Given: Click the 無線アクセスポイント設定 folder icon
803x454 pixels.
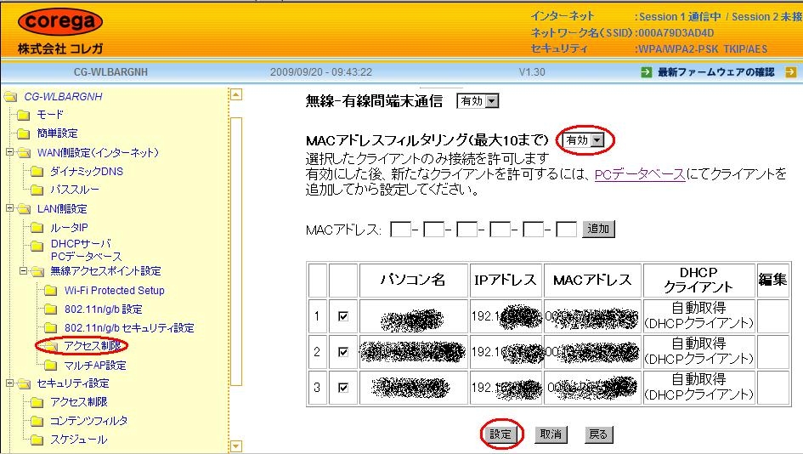Looking at the screenshot, I should pos(37,271).
